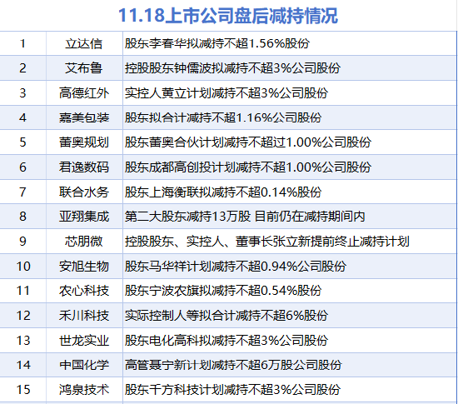
Task: Select company name 农心科技
Action: 84,291
